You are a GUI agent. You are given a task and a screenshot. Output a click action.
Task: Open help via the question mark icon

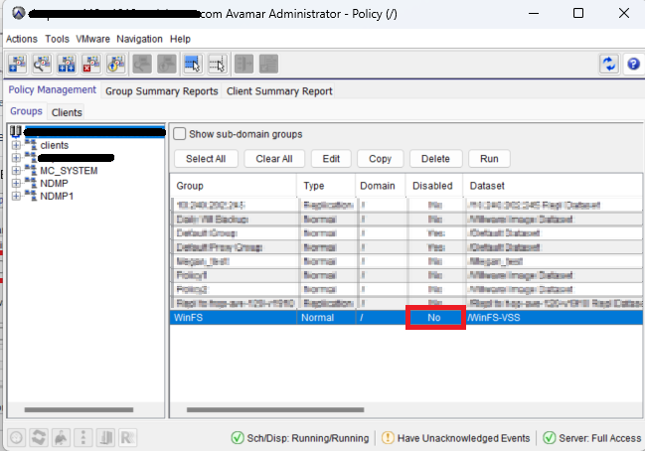(632, 64)
